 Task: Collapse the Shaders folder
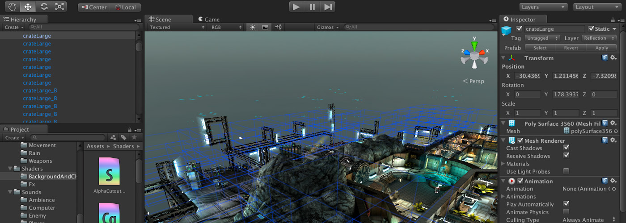click(10, 169)
